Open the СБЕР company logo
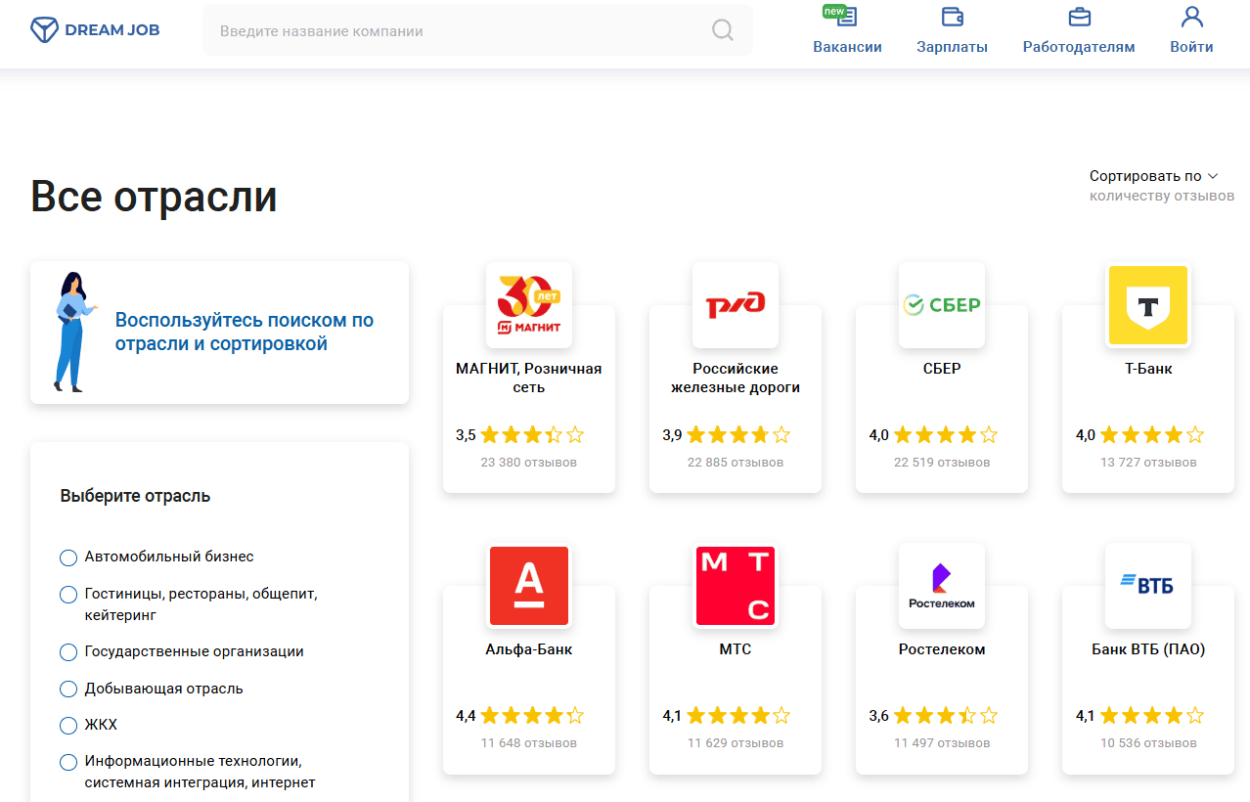 point(942,305)
